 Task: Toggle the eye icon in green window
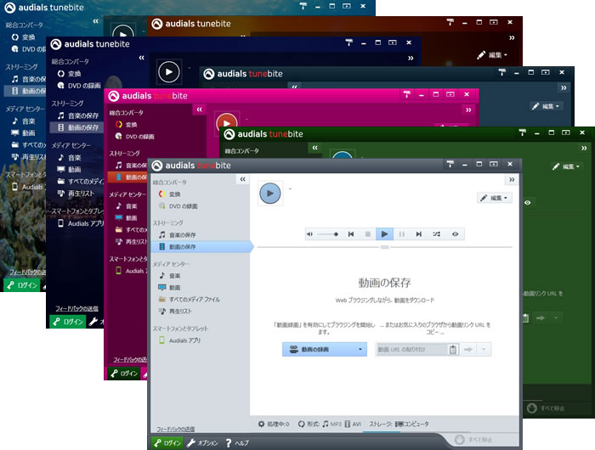[x=528, y=202]
